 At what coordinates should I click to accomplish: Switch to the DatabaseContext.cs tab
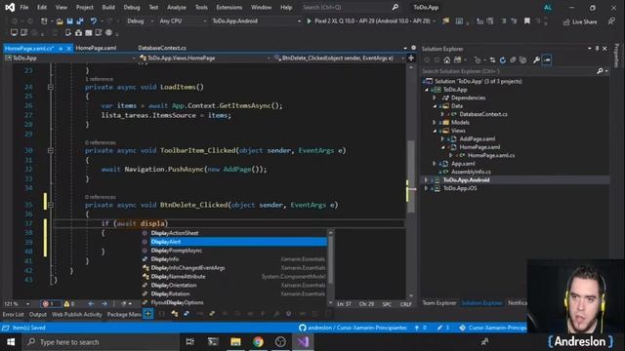[162, 48]
